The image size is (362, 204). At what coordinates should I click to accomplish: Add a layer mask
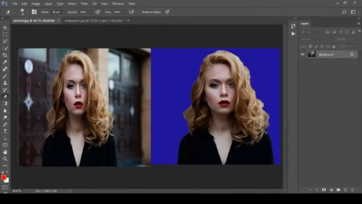[324, 190]
